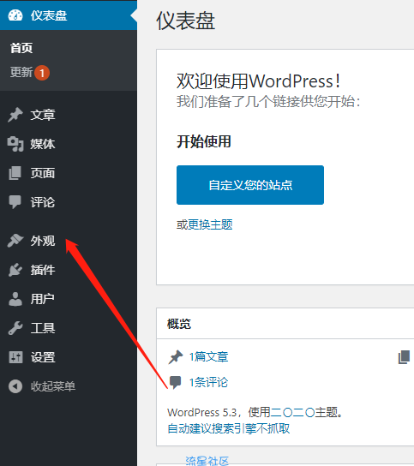
Task: Open the 1条评论 link
Action: tap(209, 383)
